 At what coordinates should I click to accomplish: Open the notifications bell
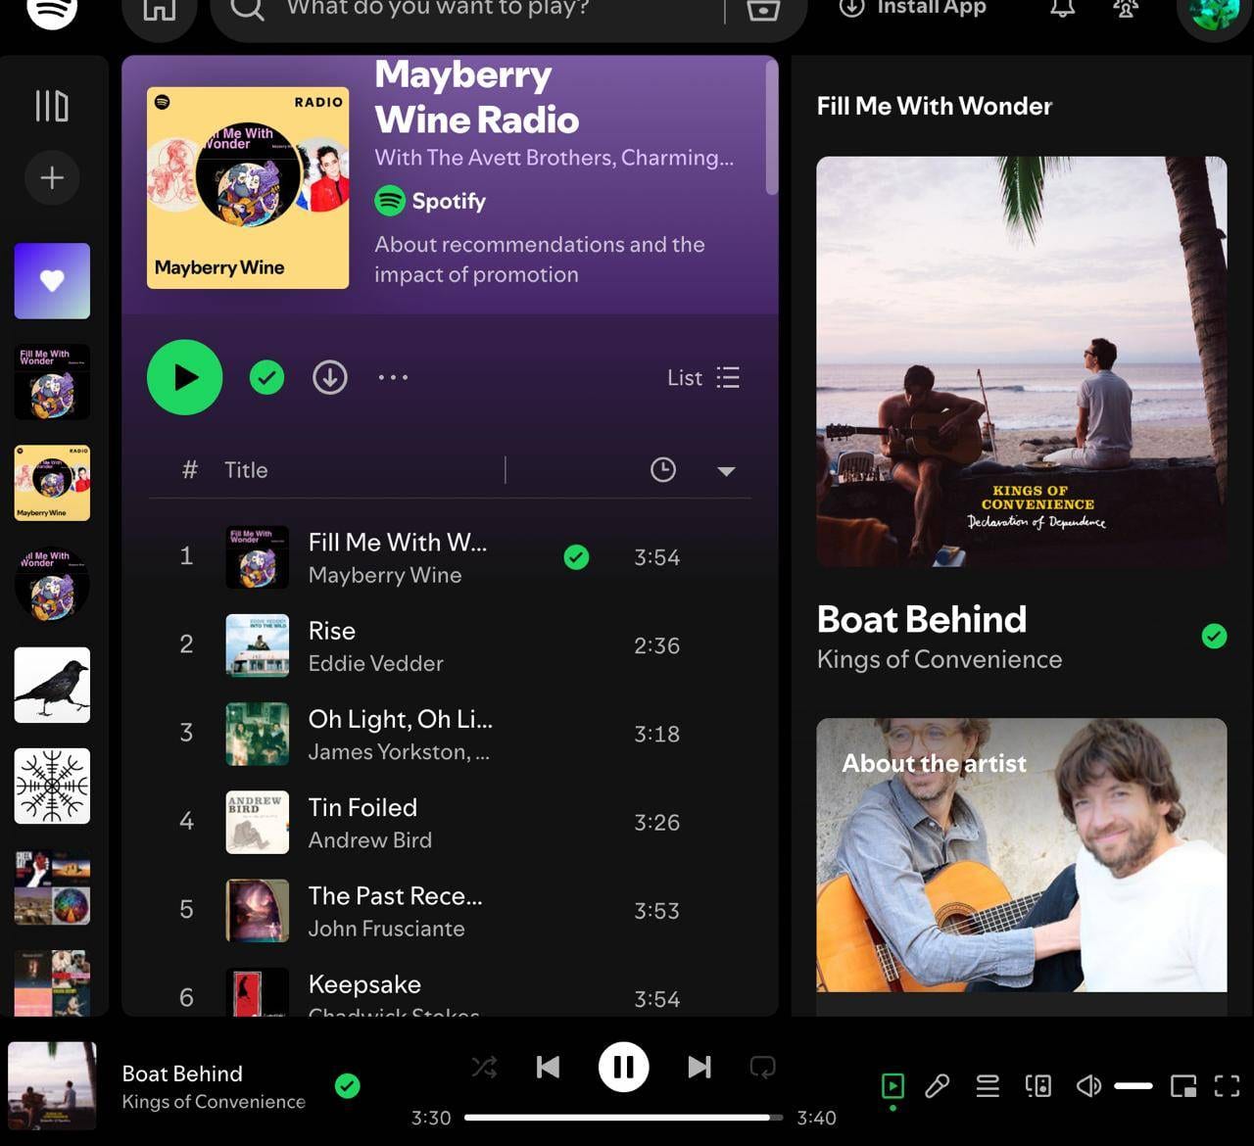tap(1063, 8)
